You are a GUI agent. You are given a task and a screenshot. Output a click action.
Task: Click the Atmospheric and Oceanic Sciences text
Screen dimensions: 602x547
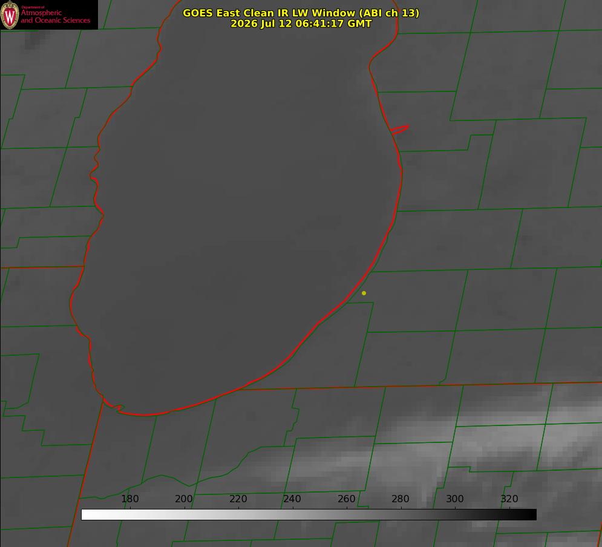(55, 16)
